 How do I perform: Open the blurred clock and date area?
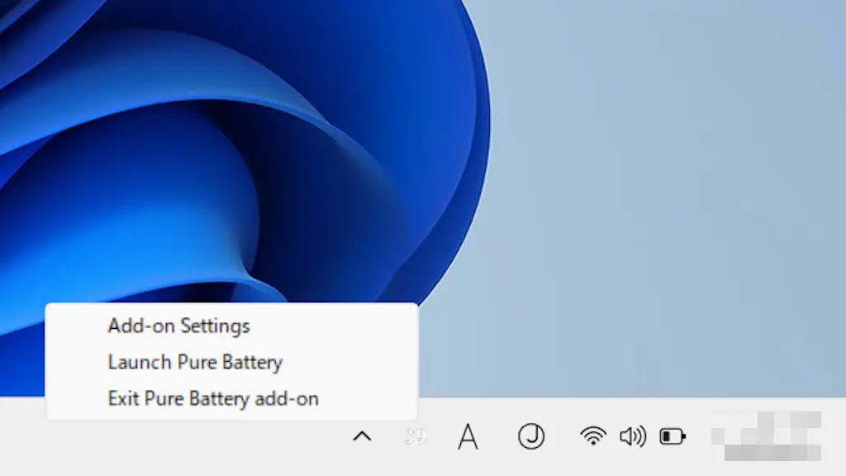[766, 436]
